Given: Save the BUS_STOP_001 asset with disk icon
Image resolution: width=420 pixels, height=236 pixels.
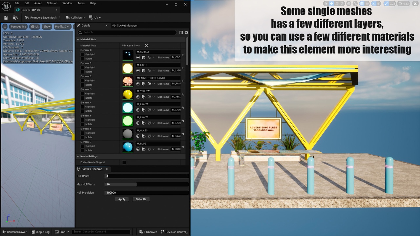Looking at the screenshot, I should coord(6,17).
